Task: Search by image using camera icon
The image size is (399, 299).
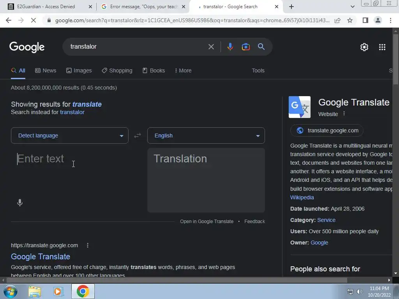Action: tap(245, 47)
